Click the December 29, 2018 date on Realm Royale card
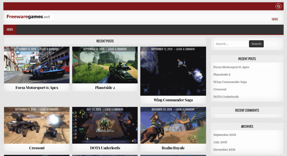The width and height of the screenshot is (287, 156). click(162, 110)
